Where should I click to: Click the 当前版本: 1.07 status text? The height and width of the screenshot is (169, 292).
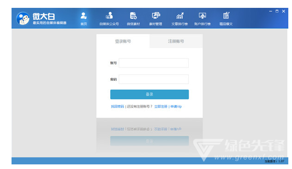point(274,161)
